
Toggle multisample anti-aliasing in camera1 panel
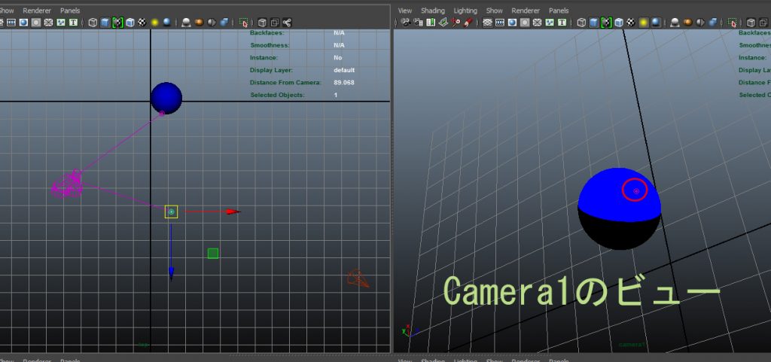[700, 23]
